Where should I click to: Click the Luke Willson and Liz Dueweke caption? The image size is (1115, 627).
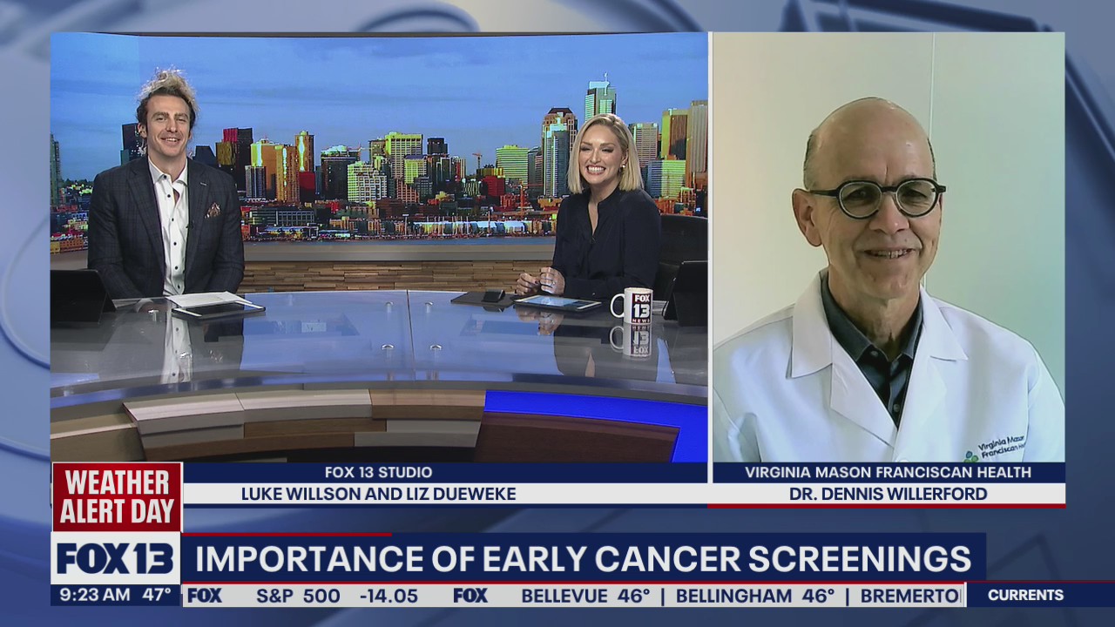tap(378, 494)
